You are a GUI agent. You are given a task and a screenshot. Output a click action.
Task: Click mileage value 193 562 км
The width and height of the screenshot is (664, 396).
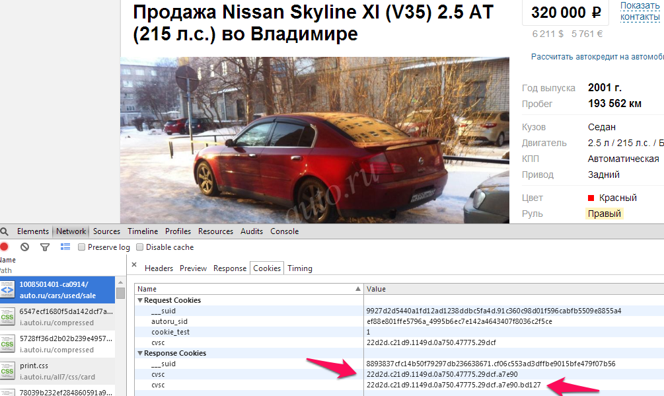(x=614, y=103)
